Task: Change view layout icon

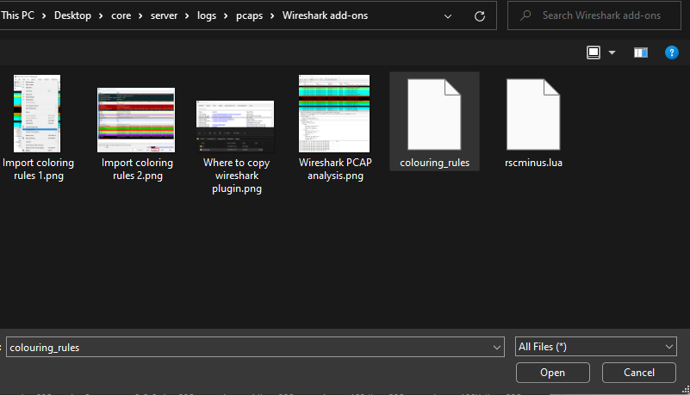Action: [594, 52]
